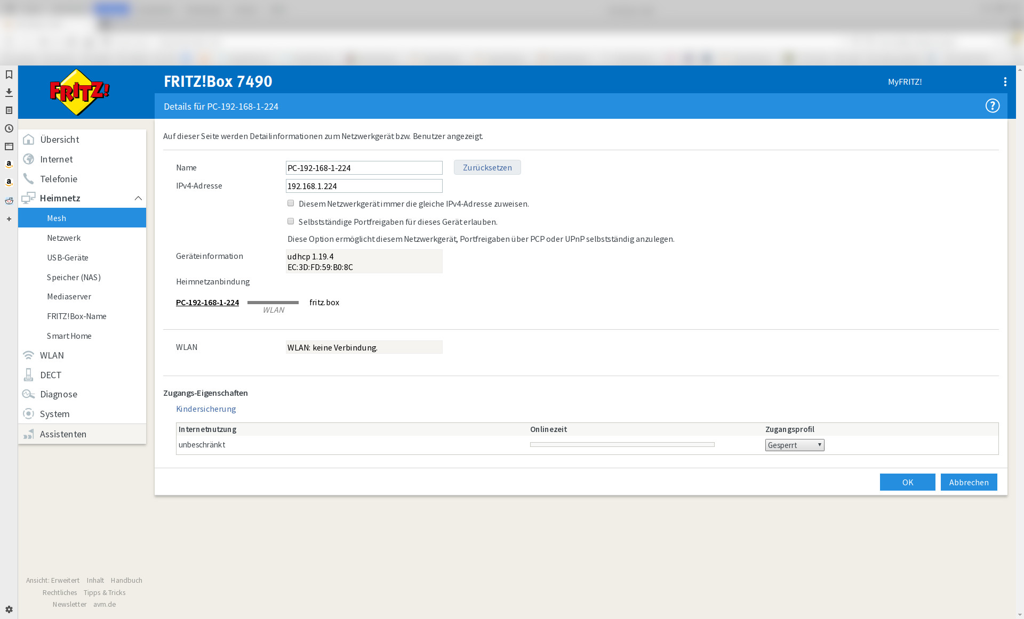Click the System gear icon
This screenshot has width=1024, height=619.
pyautogui.click(x=29, y=414)
